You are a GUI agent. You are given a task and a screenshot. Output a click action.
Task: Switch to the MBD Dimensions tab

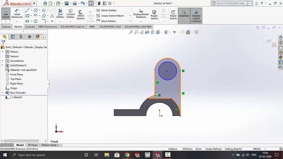[47, 26]
